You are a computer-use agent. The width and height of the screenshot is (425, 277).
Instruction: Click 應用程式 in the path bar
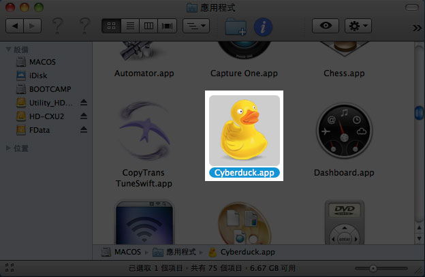(174, 252)
